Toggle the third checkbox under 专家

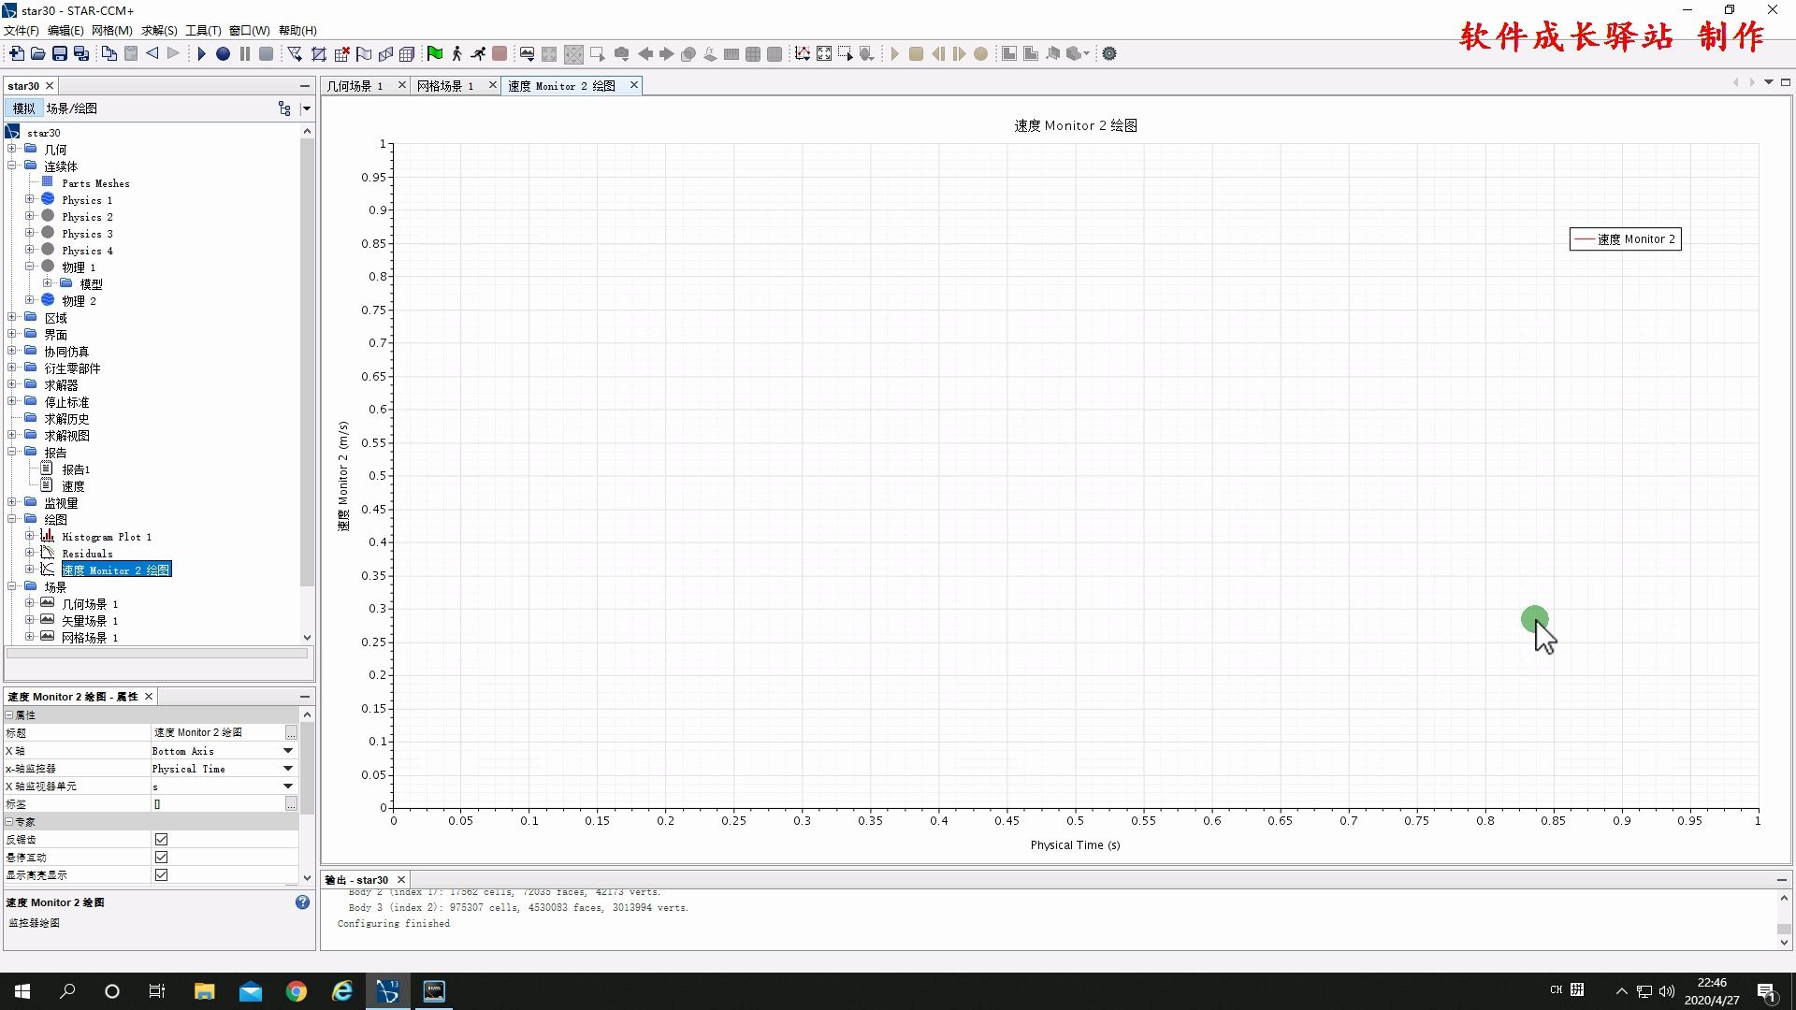pos(161,875)
